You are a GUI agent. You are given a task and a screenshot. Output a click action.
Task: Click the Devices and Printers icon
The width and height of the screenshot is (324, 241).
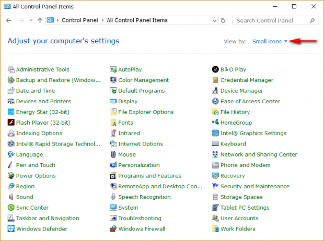tap(11, 101)
